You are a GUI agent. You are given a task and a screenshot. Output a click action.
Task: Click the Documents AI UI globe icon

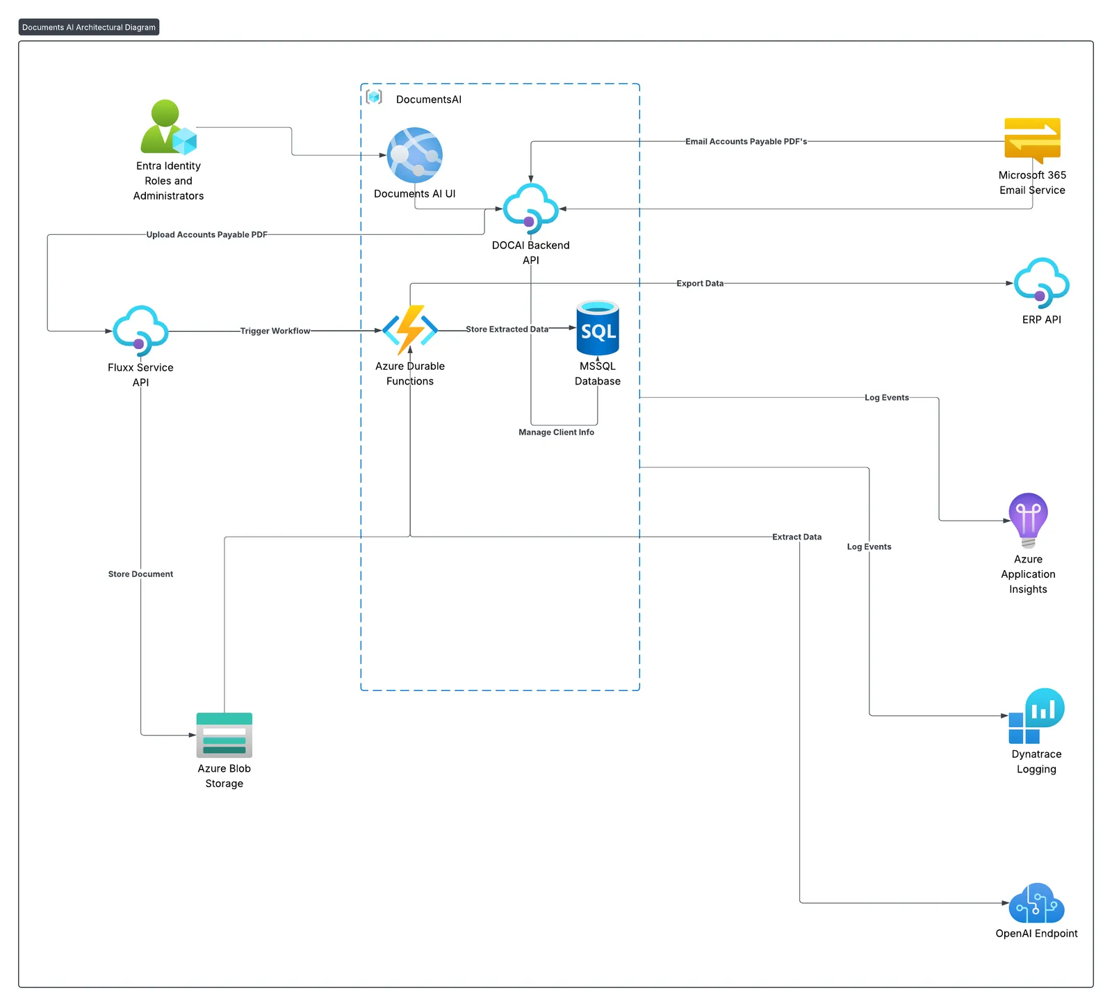point(415,155)
